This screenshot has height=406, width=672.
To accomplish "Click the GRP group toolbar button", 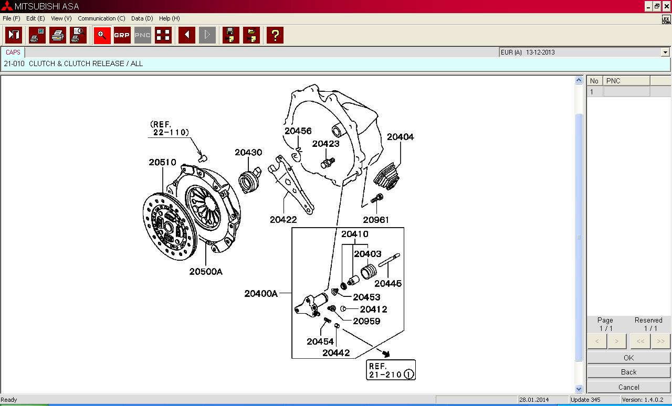I will point(122,35).
